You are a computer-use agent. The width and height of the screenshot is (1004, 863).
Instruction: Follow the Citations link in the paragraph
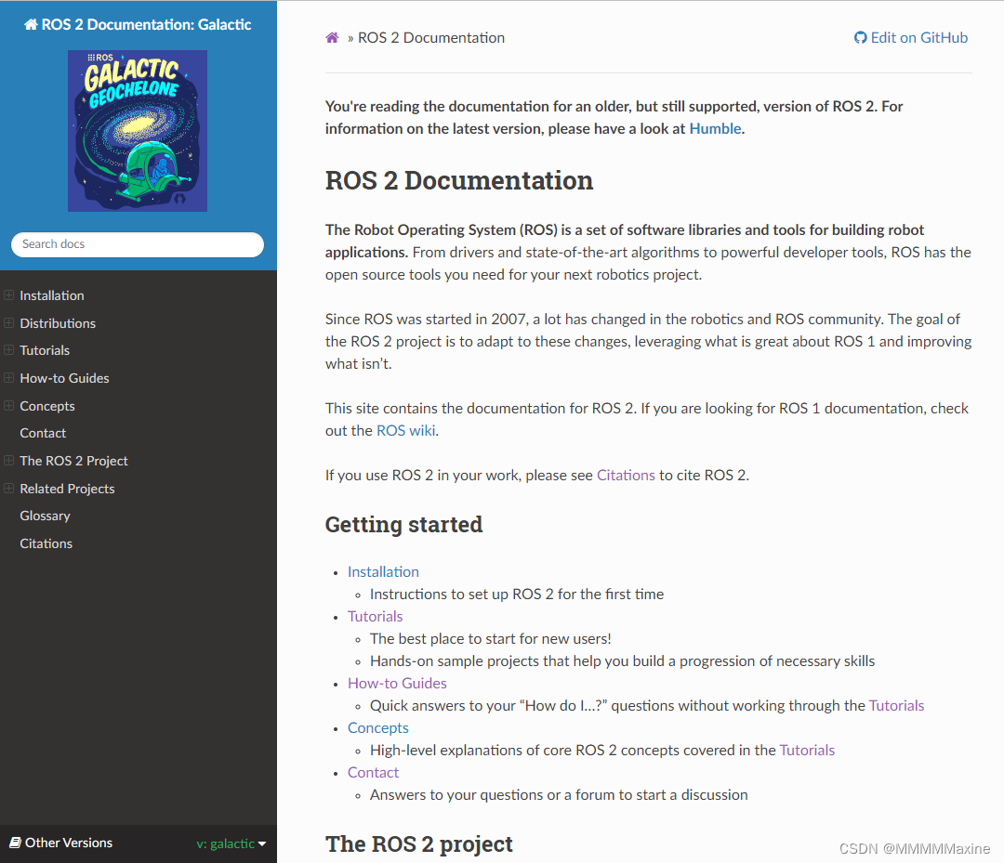point(626,476)
